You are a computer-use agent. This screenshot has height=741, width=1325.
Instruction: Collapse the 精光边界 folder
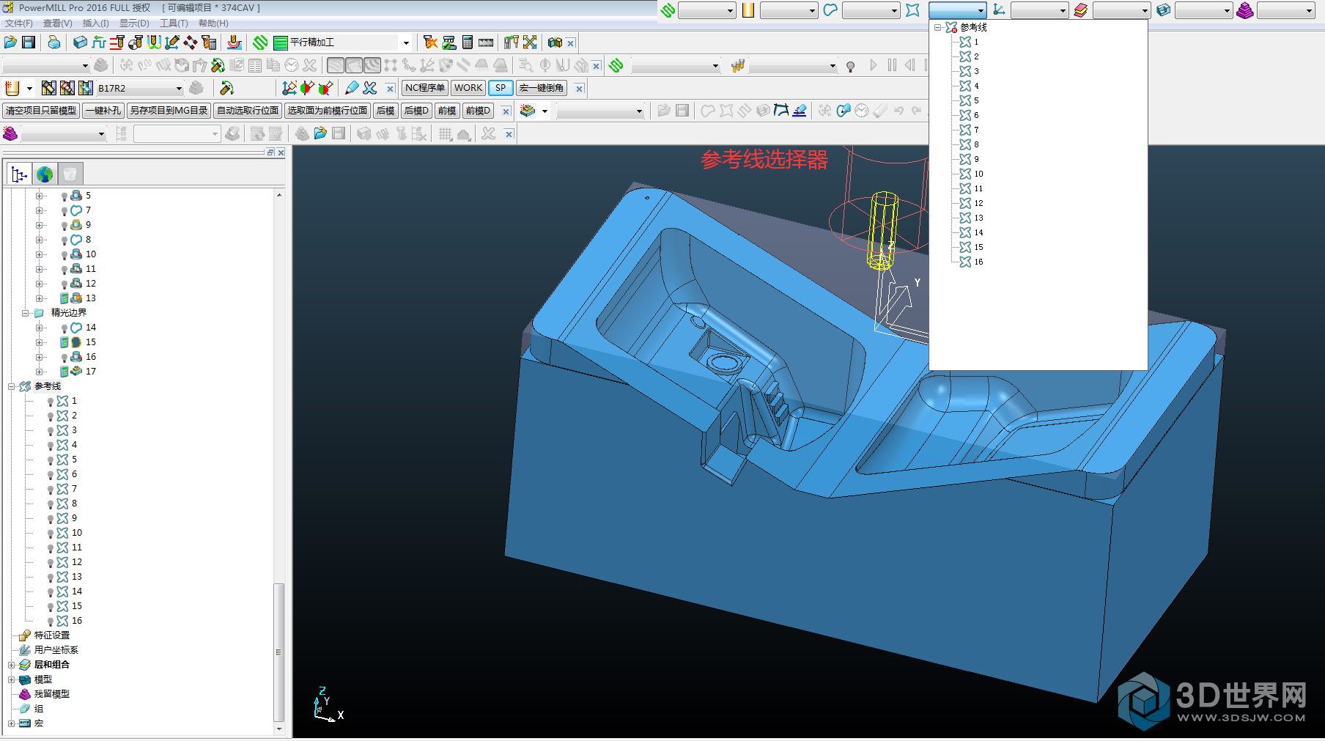pyautogui.click(x=26, y=313)
